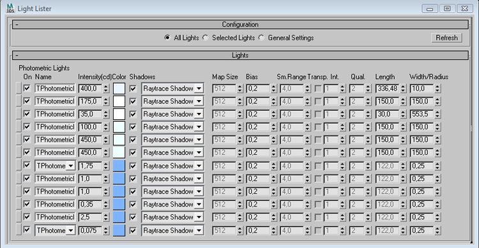Click the Width/Radius field showing 553,5

click(x=422, y=114)
